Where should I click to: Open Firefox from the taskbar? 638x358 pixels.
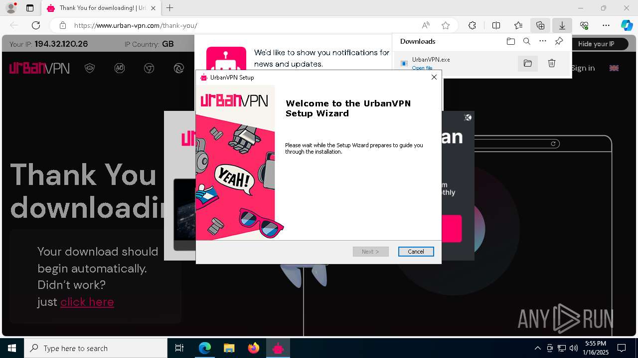pos(253,348)
